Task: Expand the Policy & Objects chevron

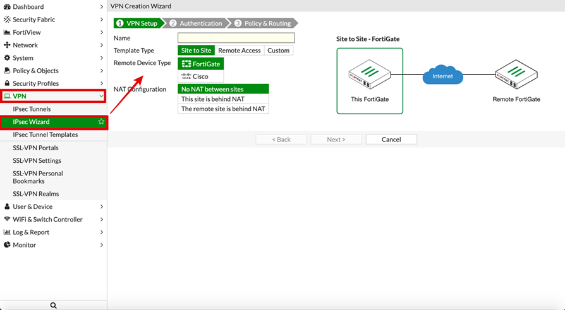Action: (102, 71)
